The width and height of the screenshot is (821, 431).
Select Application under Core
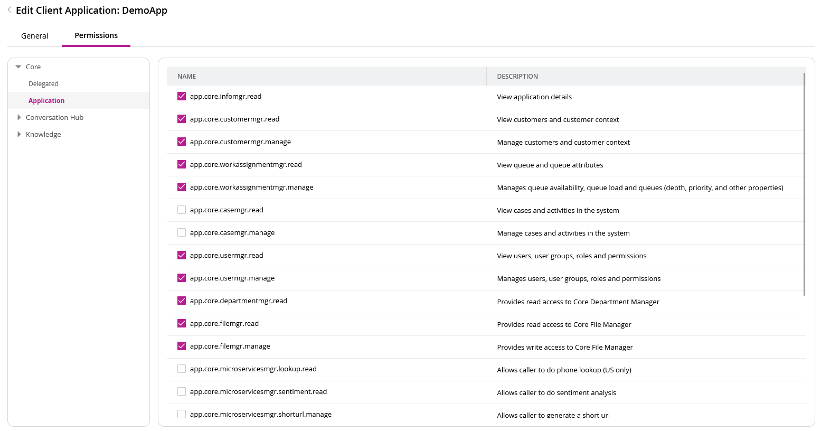tap(46, 100)
